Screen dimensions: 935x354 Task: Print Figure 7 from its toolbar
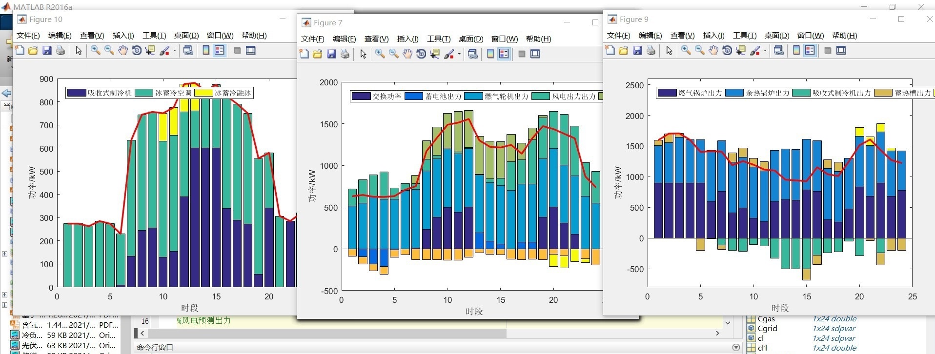pyautogui.click(x=345, y=54)
